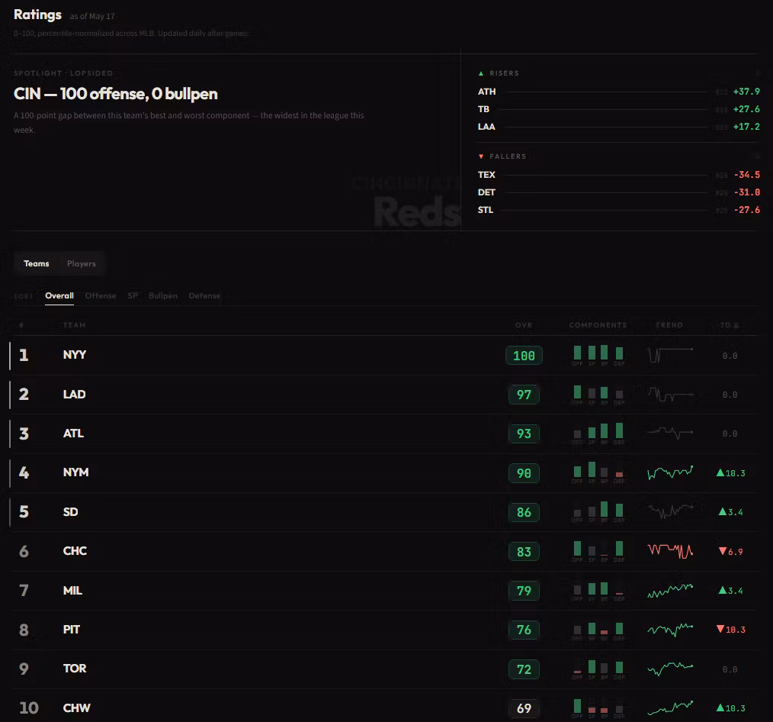This screenshot has width=773, height=722.
Task: Open the ATH riser row
Action: [x=618, y=92]
